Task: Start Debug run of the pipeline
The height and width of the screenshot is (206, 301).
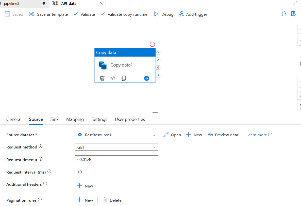Action: (164, 14)
